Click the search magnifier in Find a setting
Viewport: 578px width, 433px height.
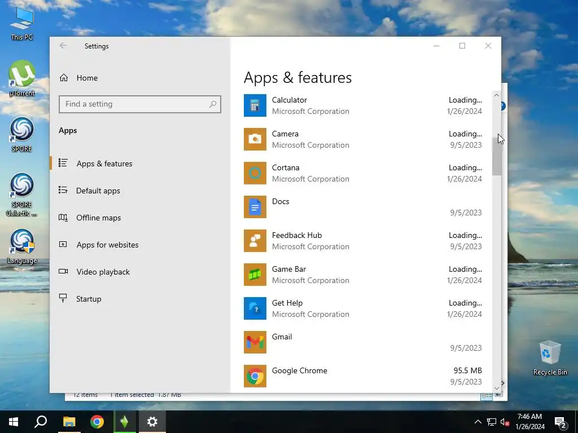pyautogui.click(x=213, y=104)
